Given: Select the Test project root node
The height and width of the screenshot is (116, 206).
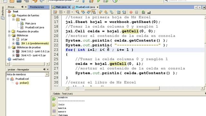Looking at the screenshot, I should [x=15, y=12].
